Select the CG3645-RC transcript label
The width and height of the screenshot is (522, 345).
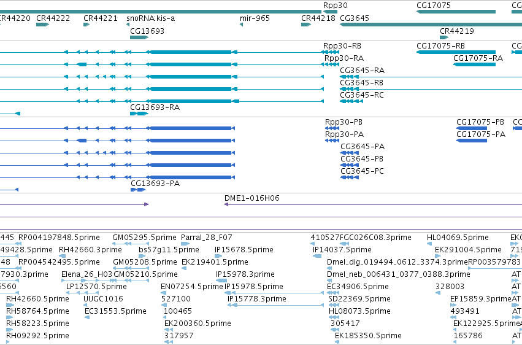click(x=362, y=95)
